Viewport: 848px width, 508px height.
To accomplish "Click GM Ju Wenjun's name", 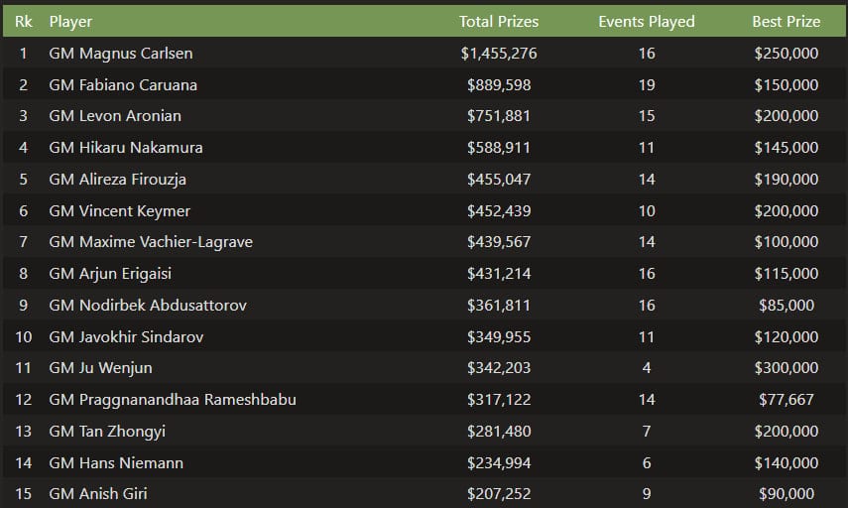I will coord(100,368).
